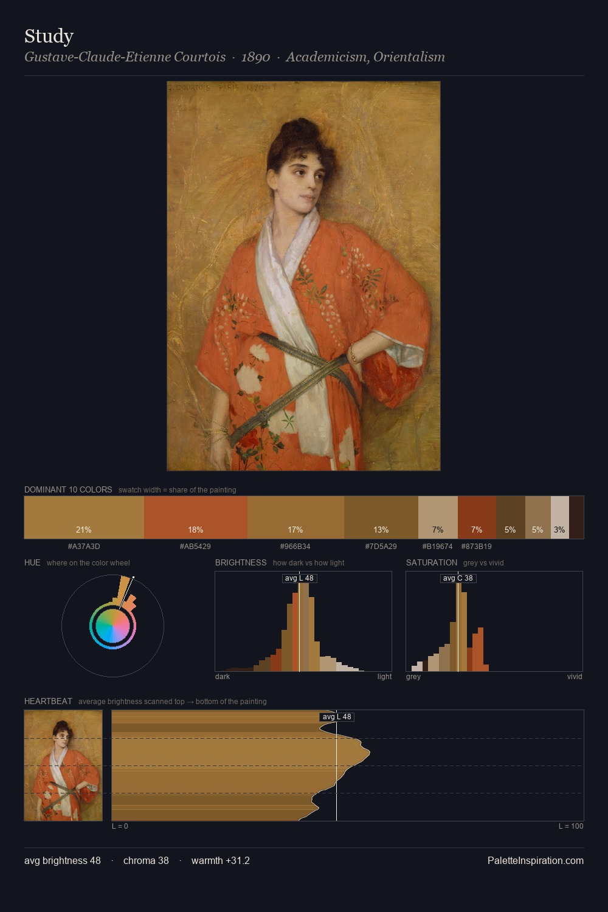Screen dimensions: 608x912
Task: Click the hex label '#A37A3D'
Action: click(x=84, y=547)
